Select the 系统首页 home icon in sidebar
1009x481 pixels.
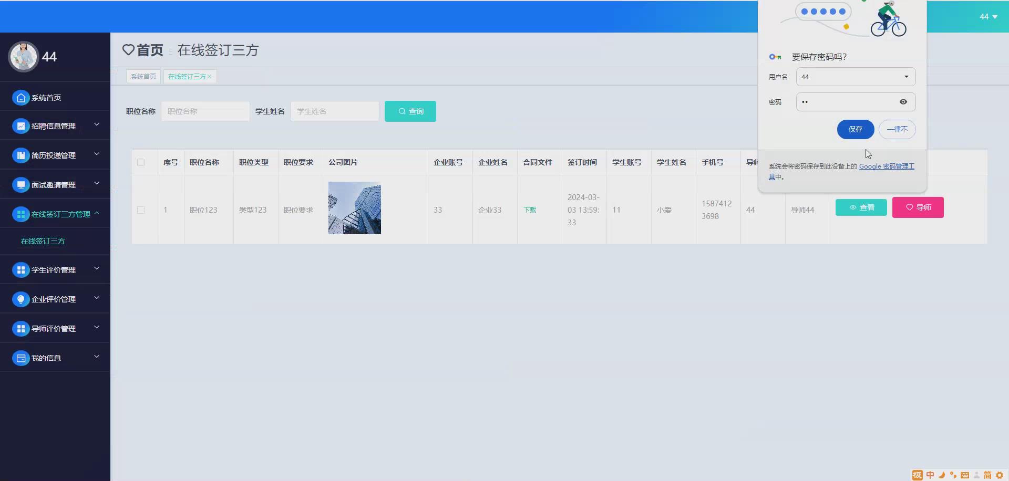tap(20, 98)
